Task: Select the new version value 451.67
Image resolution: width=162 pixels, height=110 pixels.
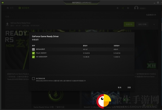Action: point(85,49)
